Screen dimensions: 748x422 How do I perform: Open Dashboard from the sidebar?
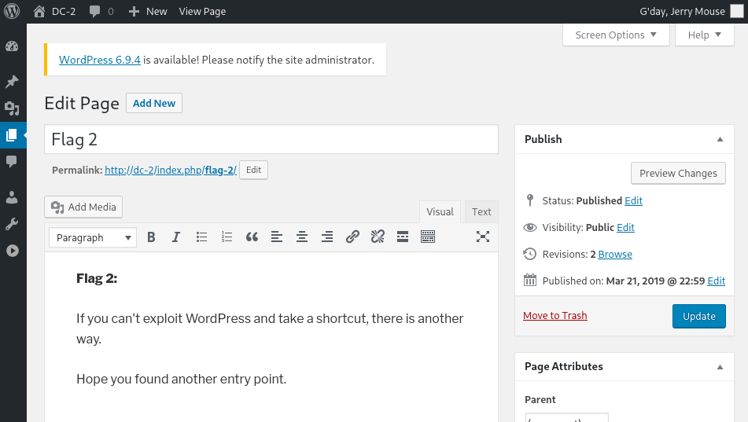(12, 46)
